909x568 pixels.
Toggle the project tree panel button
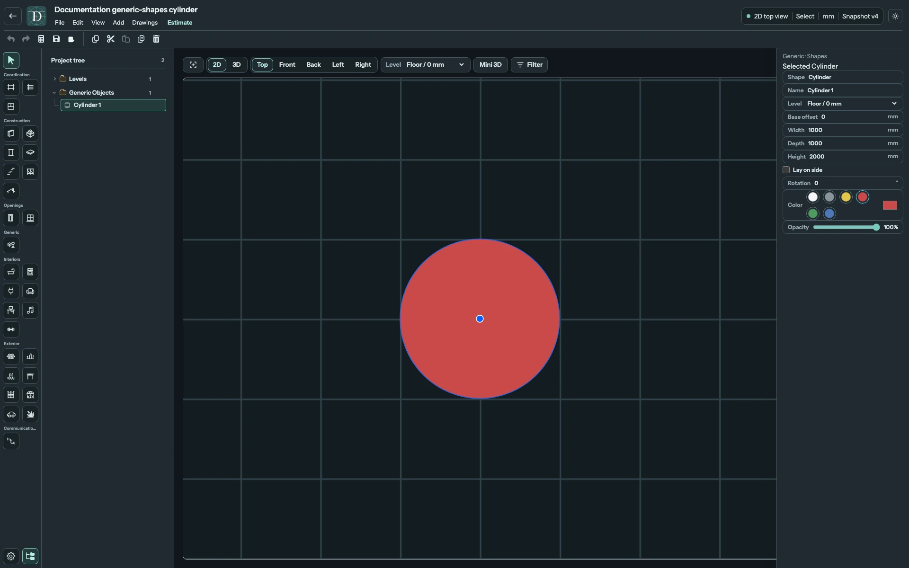pyautogui.click(x=30, y=556)
